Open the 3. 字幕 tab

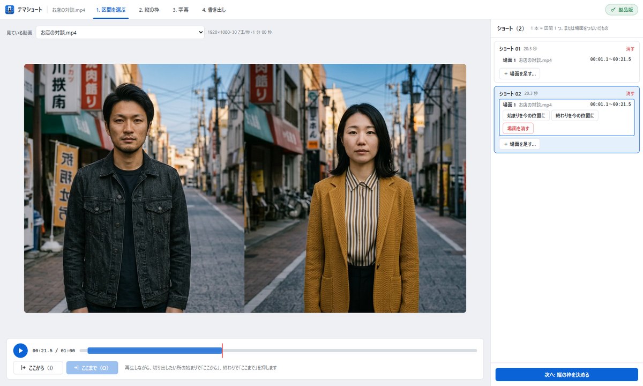click(x=181, y=10)
